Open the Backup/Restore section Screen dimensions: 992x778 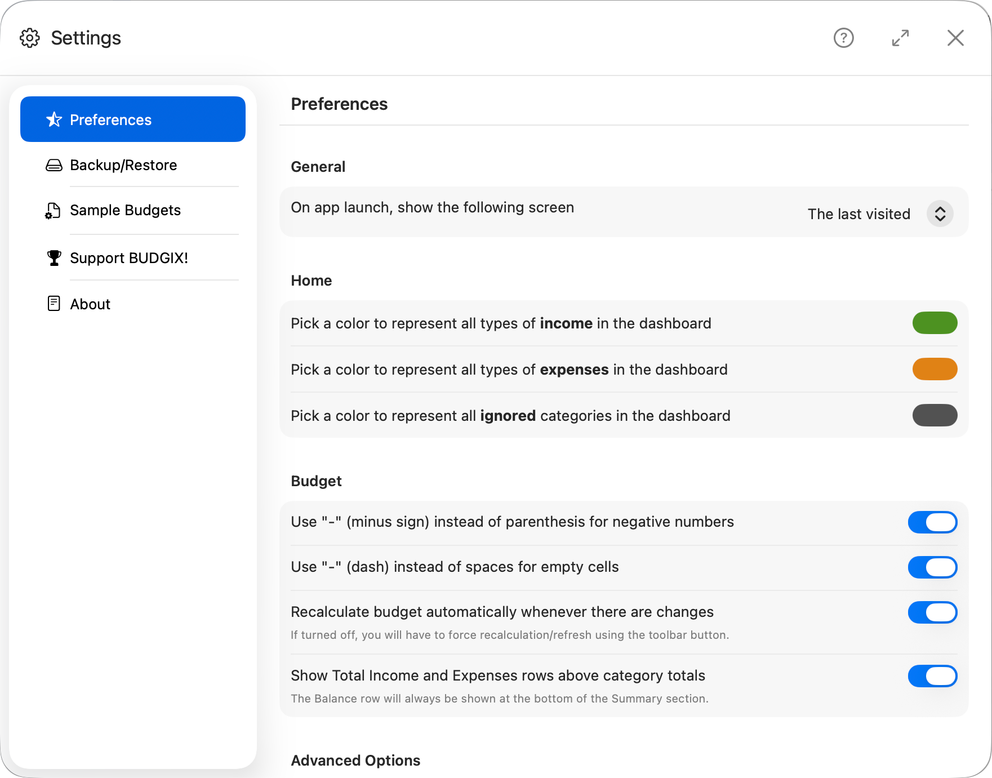[123, 165]
